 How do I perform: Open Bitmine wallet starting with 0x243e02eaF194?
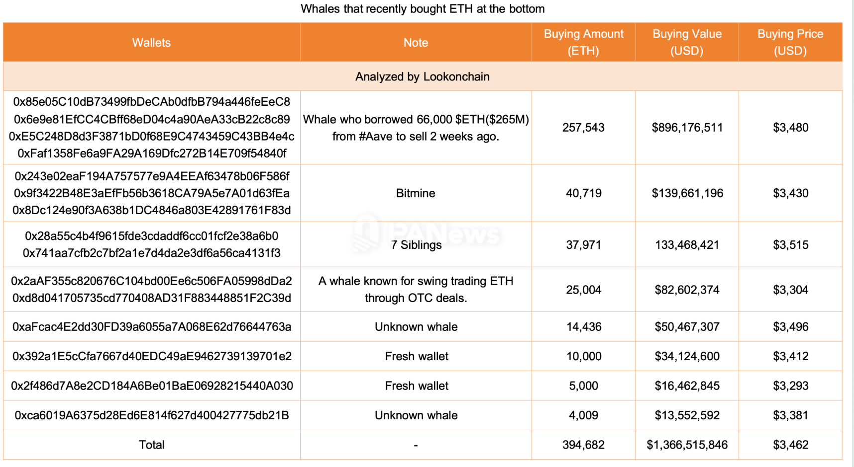[x=152, y=176]
